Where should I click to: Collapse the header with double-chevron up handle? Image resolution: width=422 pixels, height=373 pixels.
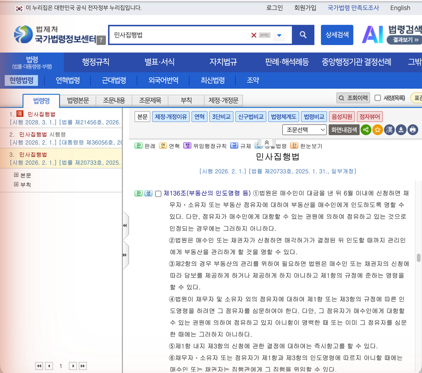[x=267, y=143]
